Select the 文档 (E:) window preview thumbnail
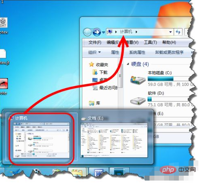 pyautogui.click(x=114, y=137)
